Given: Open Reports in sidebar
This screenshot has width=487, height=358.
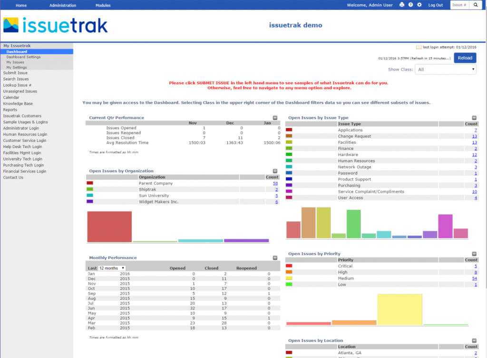Looking at the screenshot, I should point(10,110).
